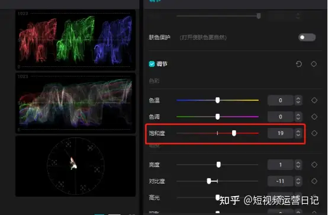The image size is (328, 215).
Task: Click the vectorscope color wheel display
Action: coord(75,166)
